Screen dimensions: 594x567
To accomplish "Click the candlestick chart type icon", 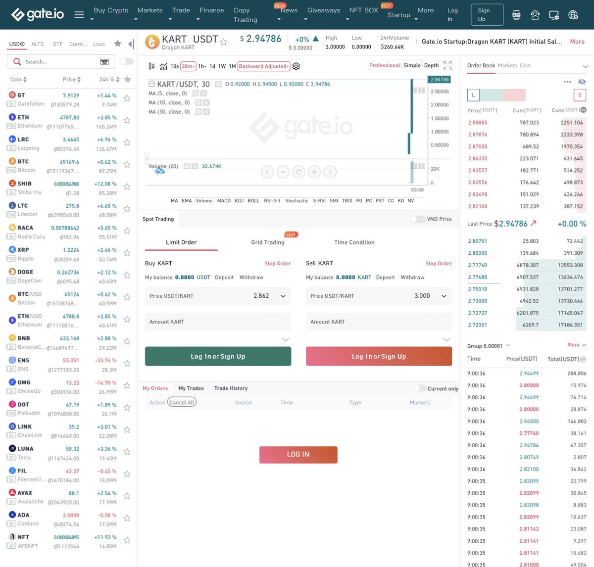I will point(151,66).
